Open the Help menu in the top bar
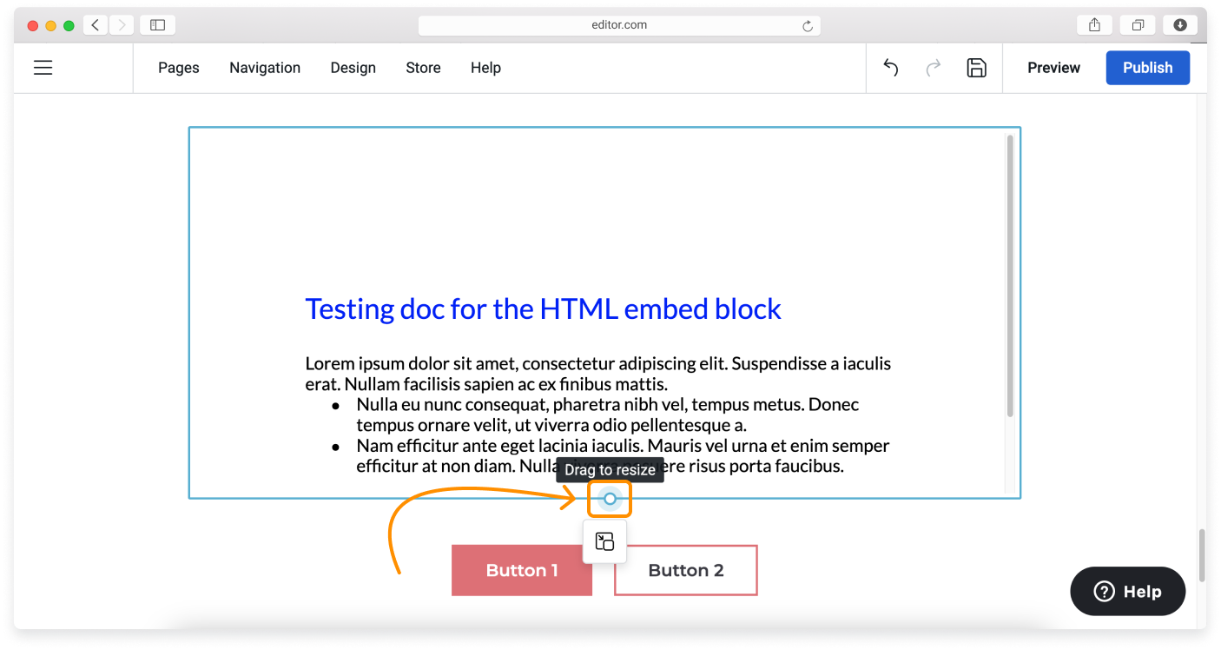Viewport: 1221px width, 650px height. (485, 68)
